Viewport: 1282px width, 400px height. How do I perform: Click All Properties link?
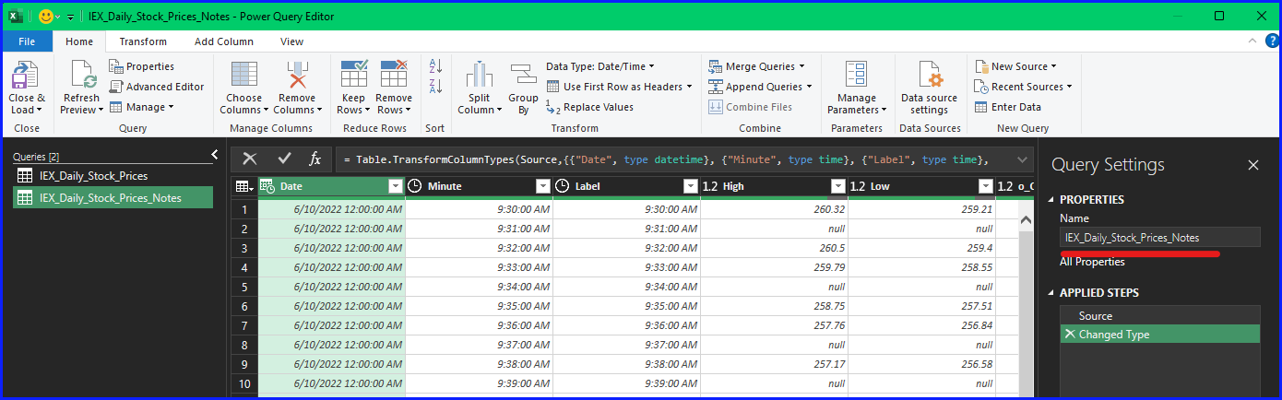1092,262
